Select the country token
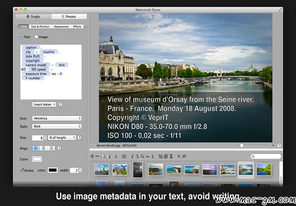Image resolution: width=296 pixels, height=206 pixels. click(49, 52)
